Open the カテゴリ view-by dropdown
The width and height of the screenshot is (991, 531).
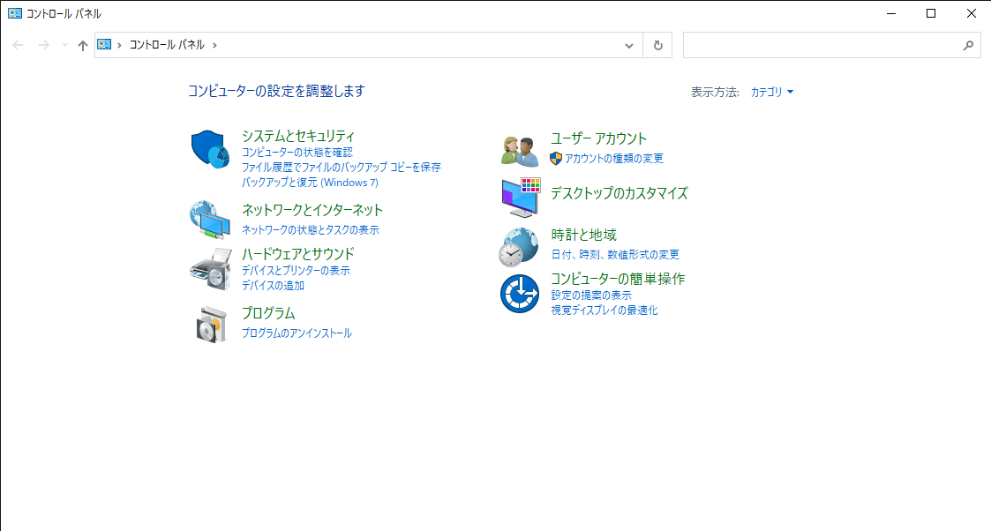(x=771, y=93)
